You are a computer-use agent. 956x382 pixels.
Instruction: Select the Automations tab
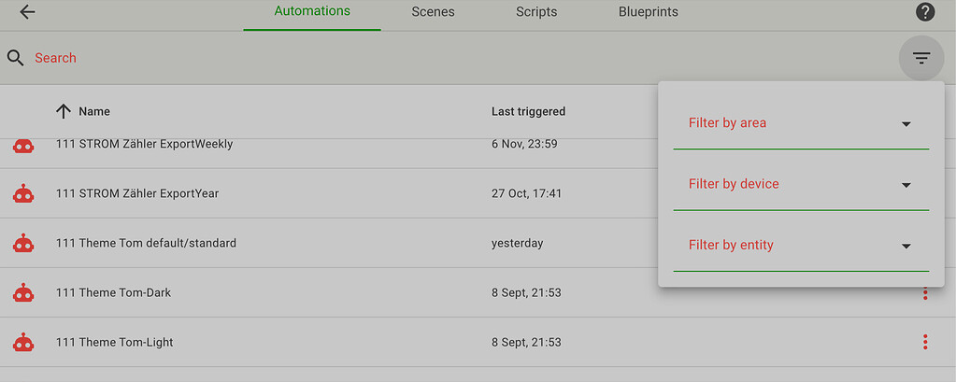pyautogui.click(x=312, y=11)
